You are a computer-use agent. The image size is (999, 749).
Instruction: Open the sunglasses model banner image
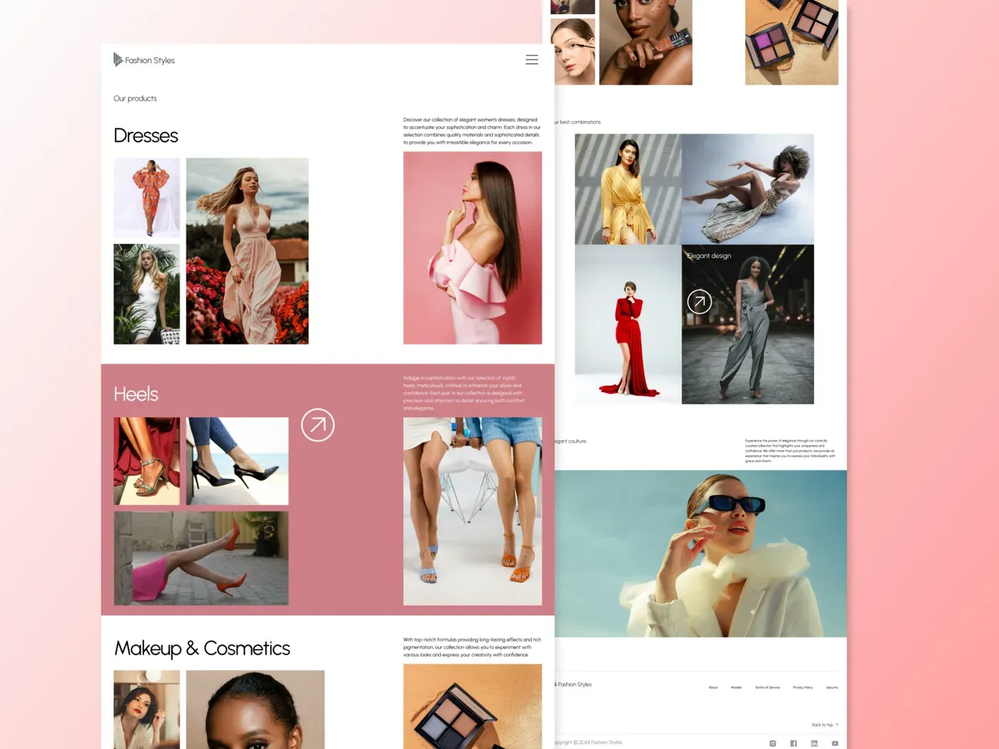701,554
